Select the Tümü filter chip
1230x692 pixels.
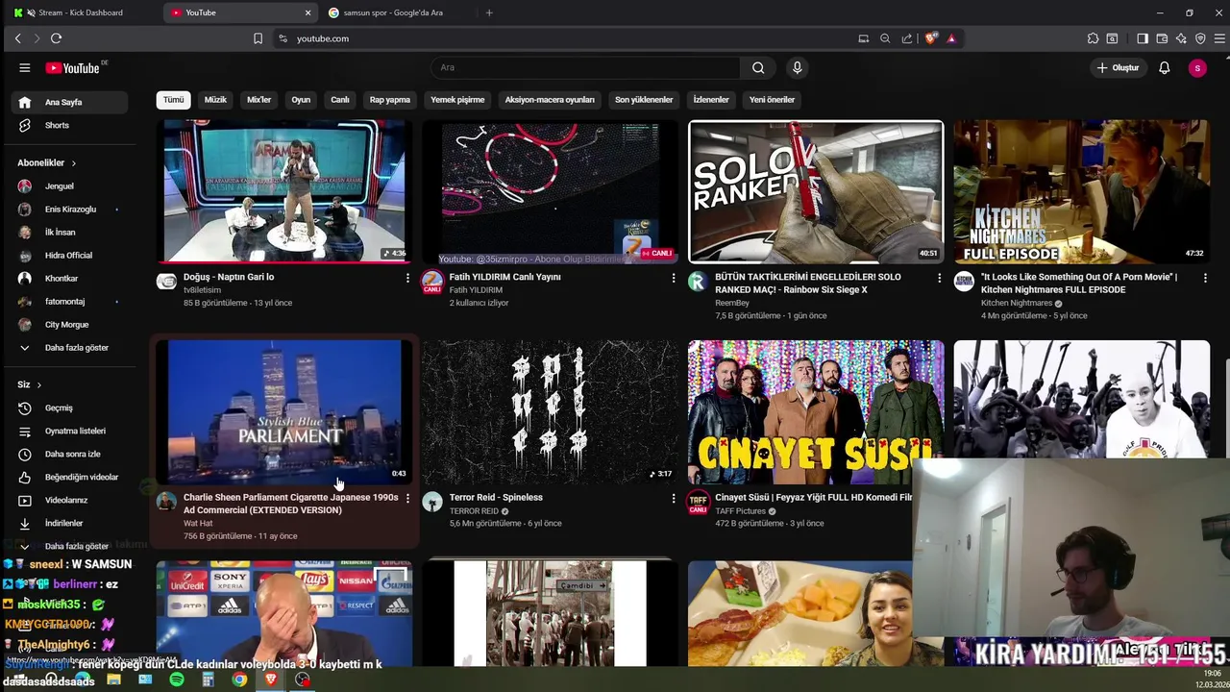click(x=173, y=100)
